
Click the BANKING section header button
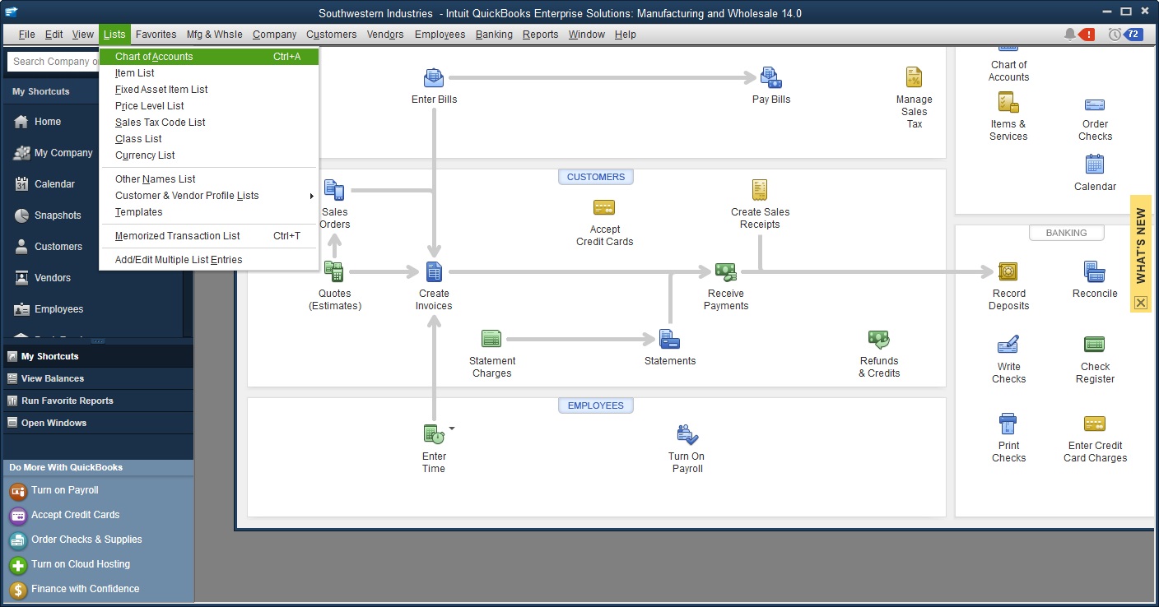(1066, 233)
